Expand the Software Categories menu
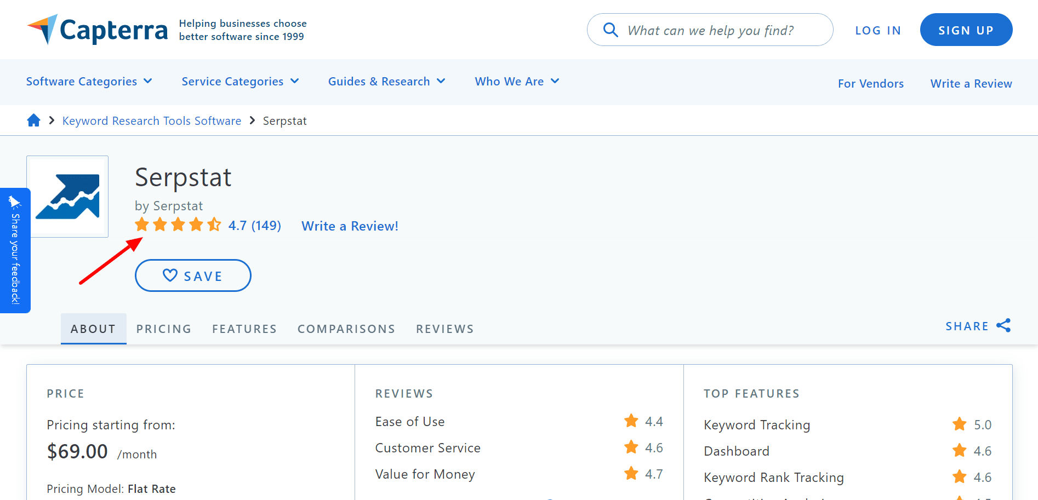The image size is (1038, 500). 89,82
